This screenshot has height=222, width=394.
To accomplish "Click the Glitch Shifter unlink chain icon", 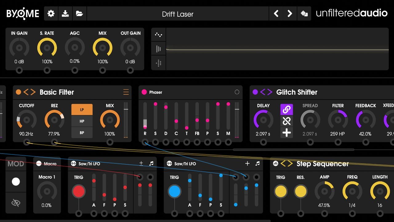I will [x=287, y=121].
